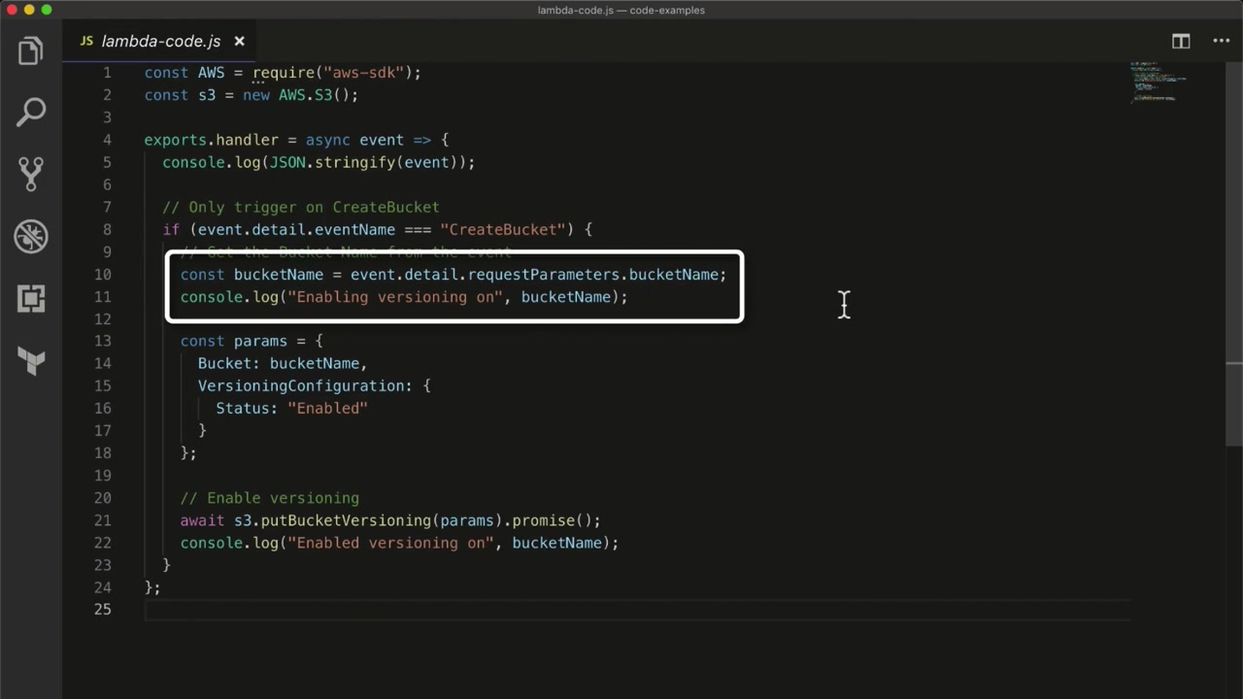
Task: Click the minimap code preview
Action: click(x=1158, y=82)
